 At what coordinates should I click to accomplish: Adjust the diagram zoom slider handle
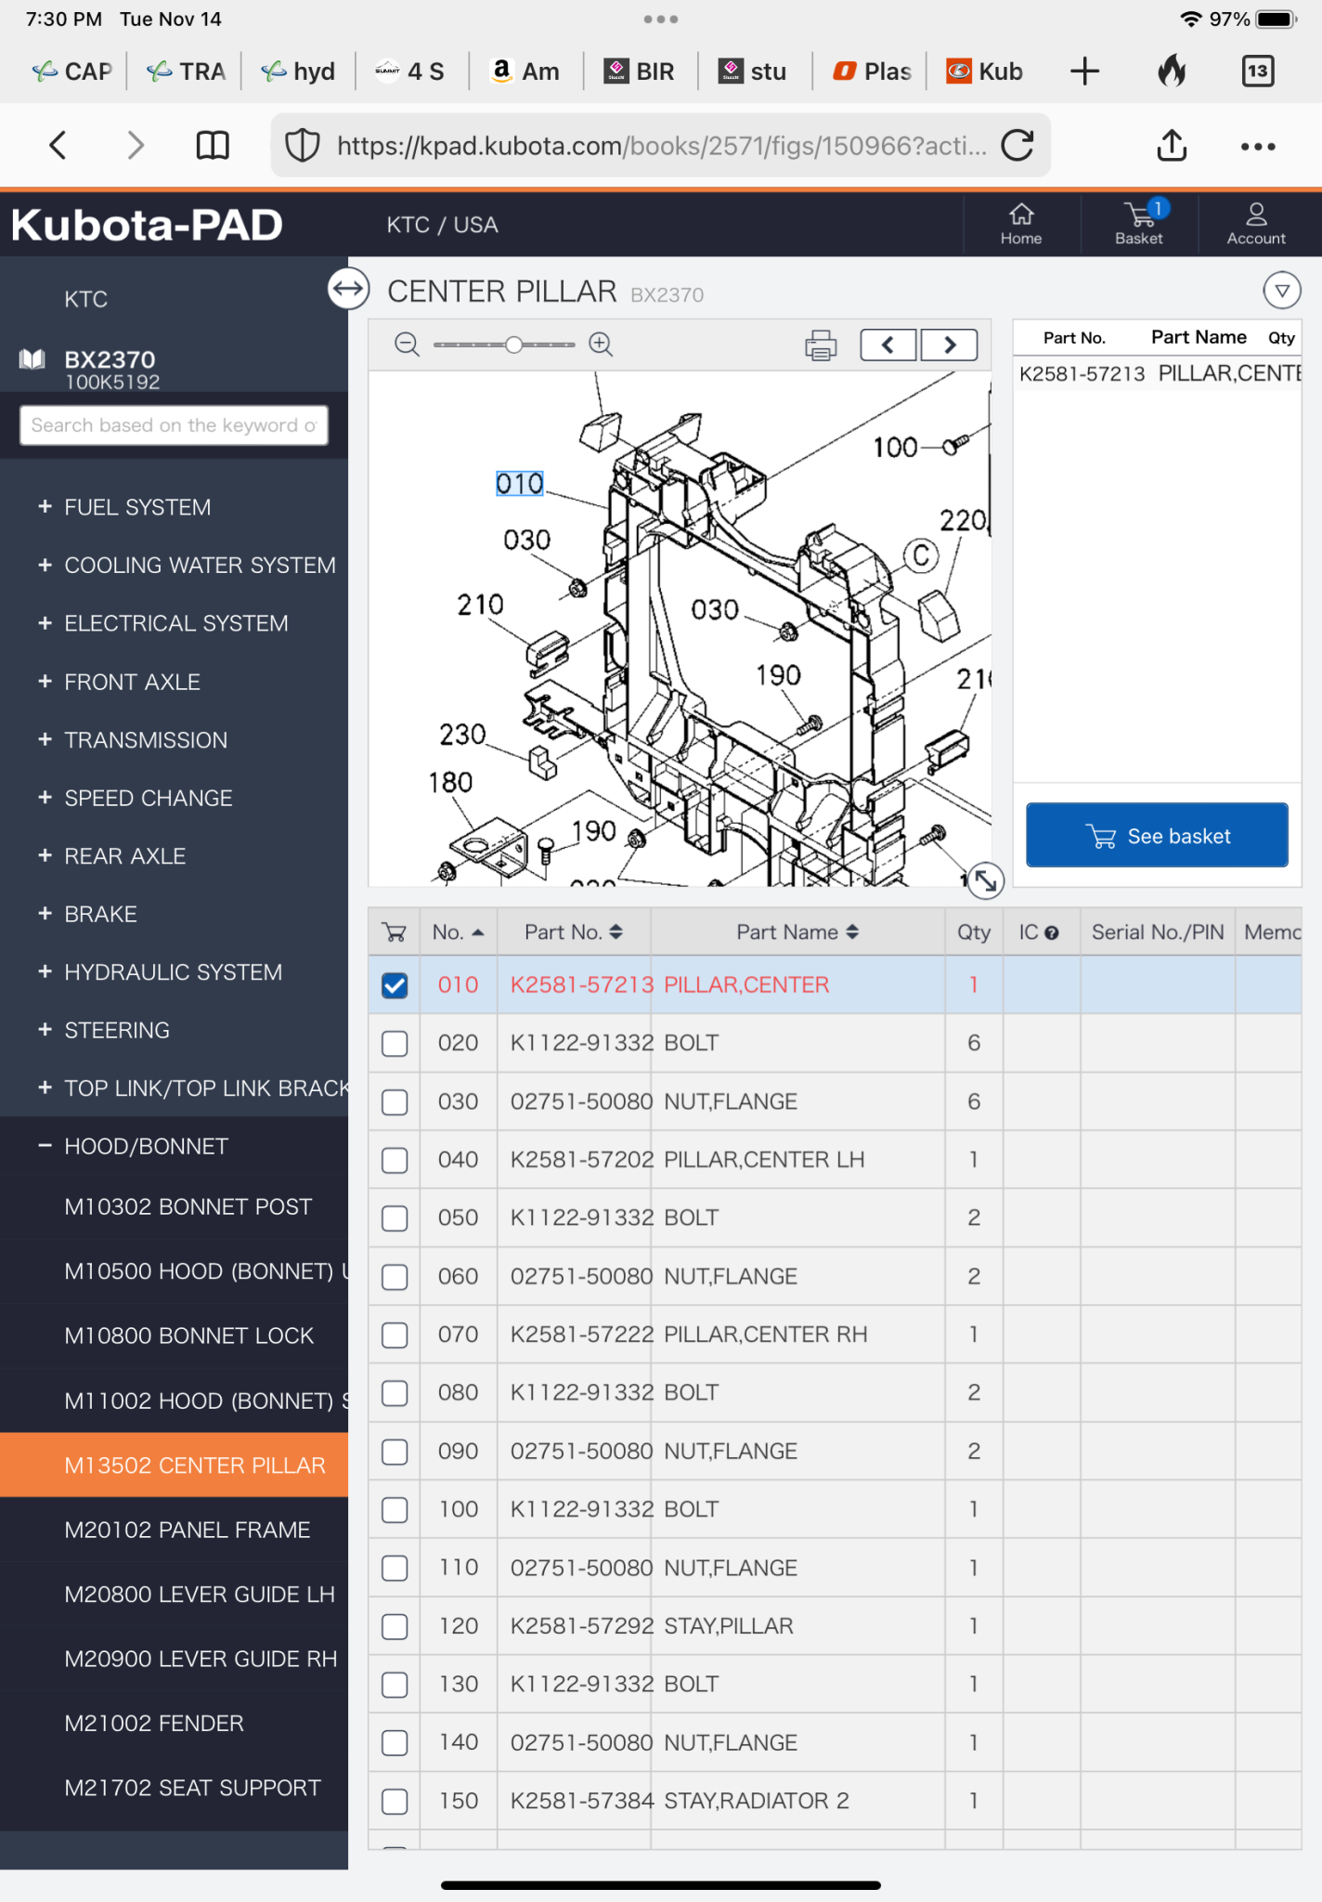(x=513, y=345)
